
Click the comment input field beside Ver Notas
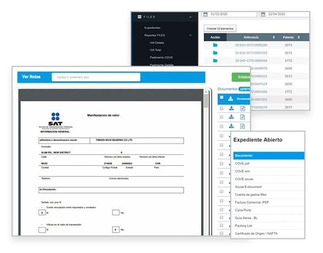click(x=96, y=77)
